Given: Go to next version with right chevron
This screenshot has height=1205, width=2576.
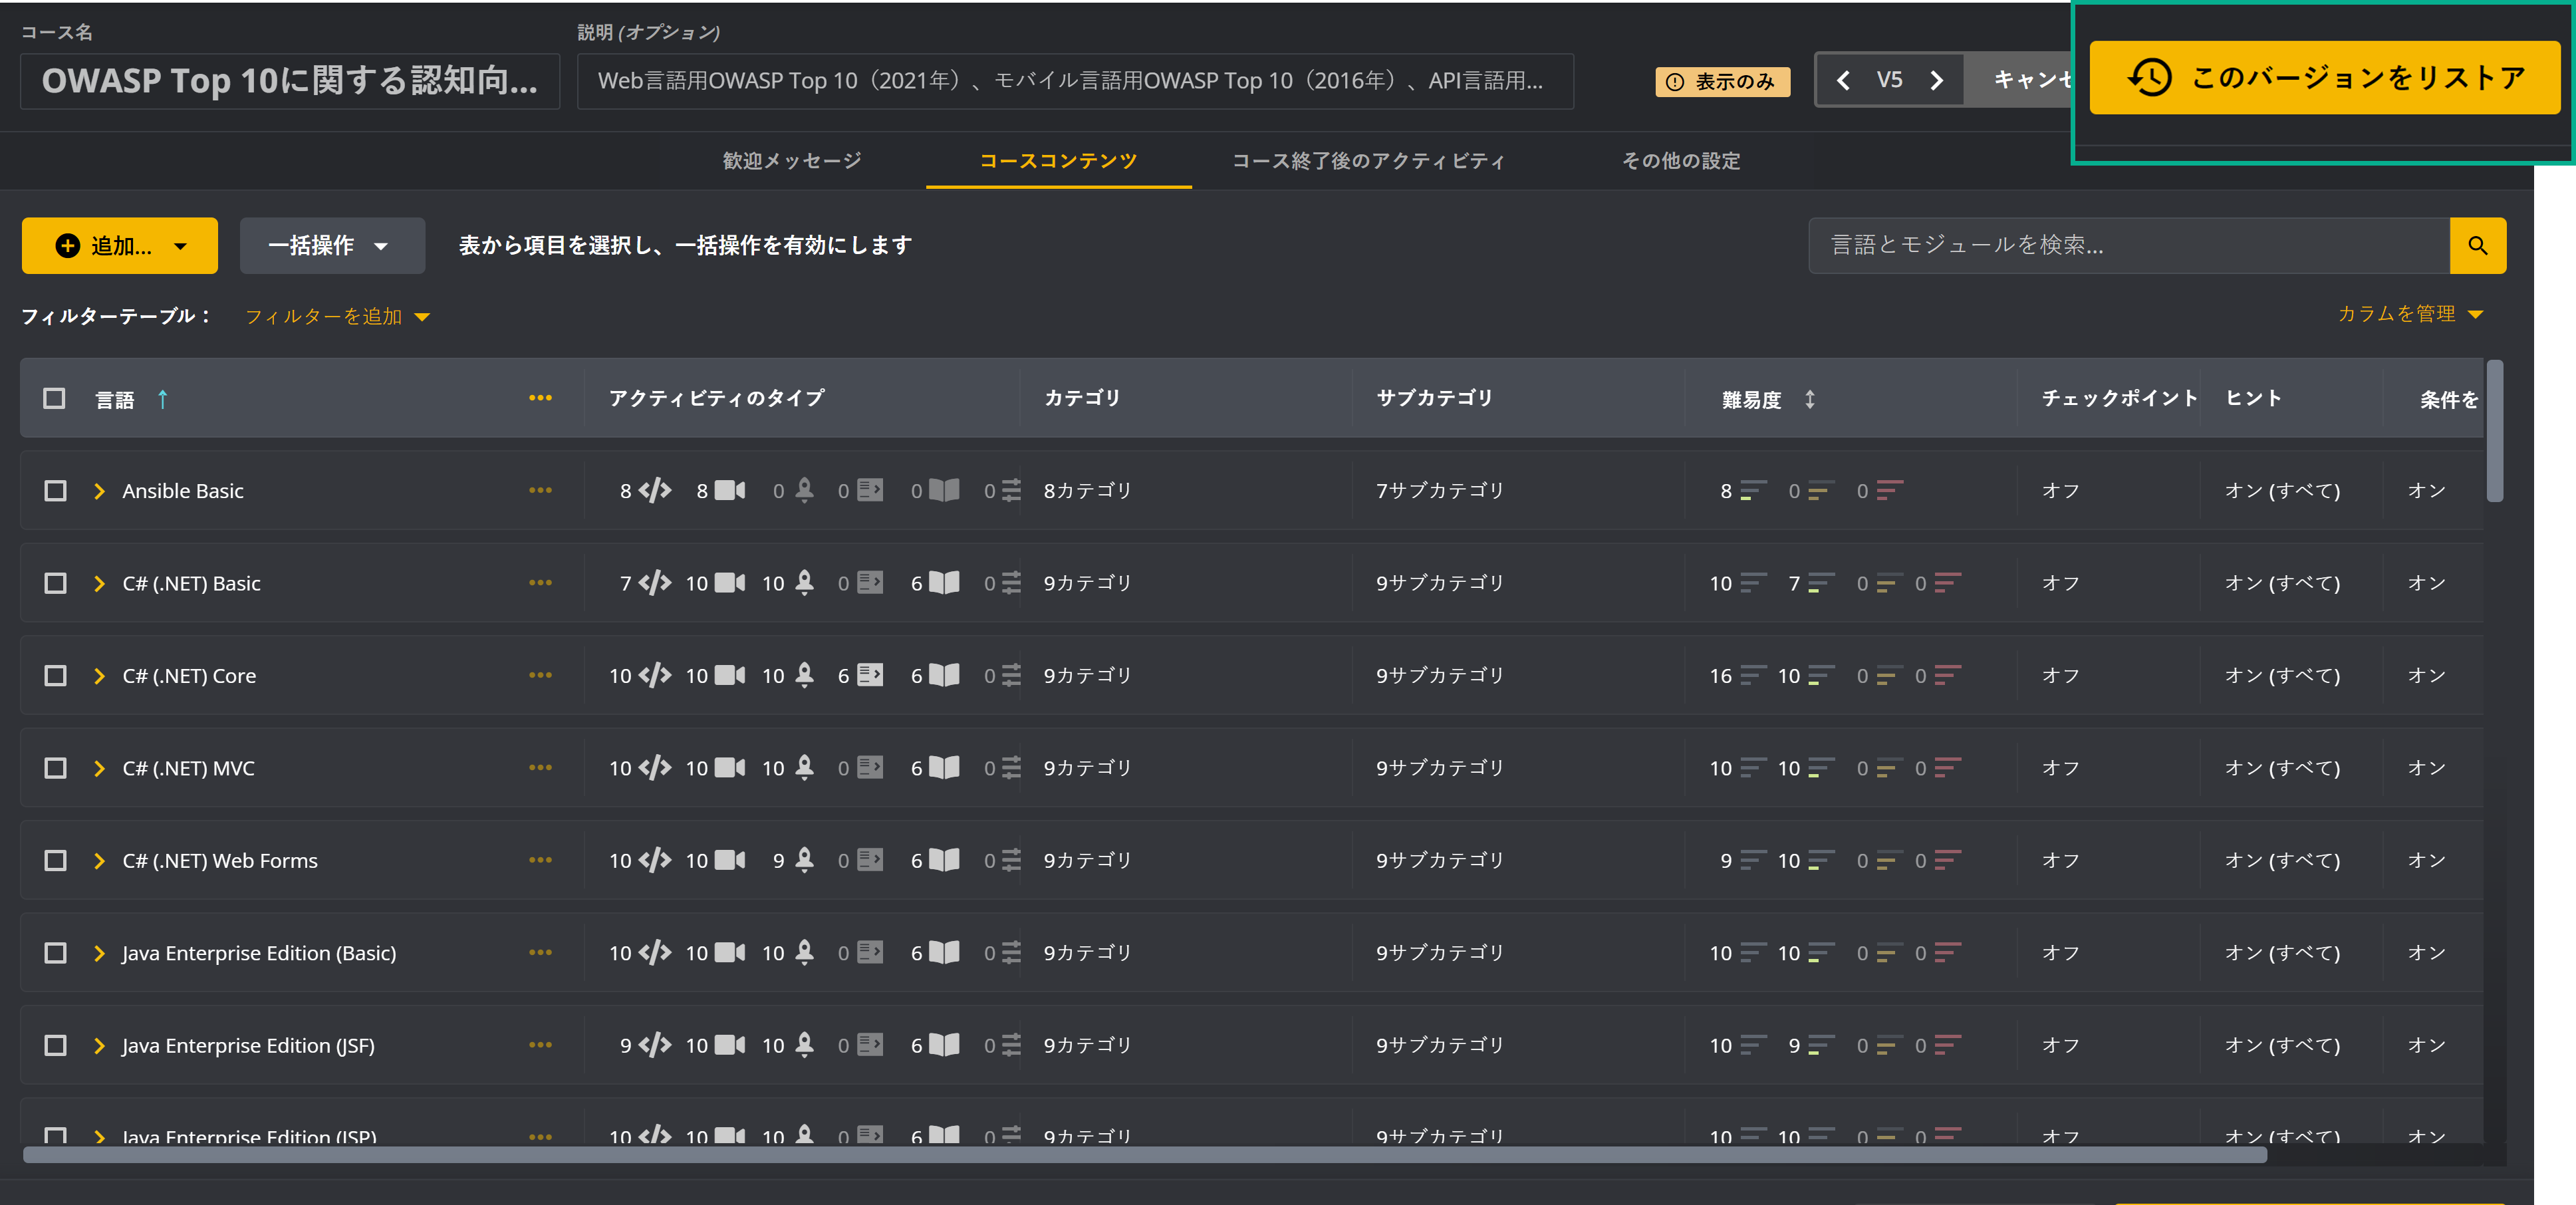Looking at the screenshot, I should coord(1936,80).
